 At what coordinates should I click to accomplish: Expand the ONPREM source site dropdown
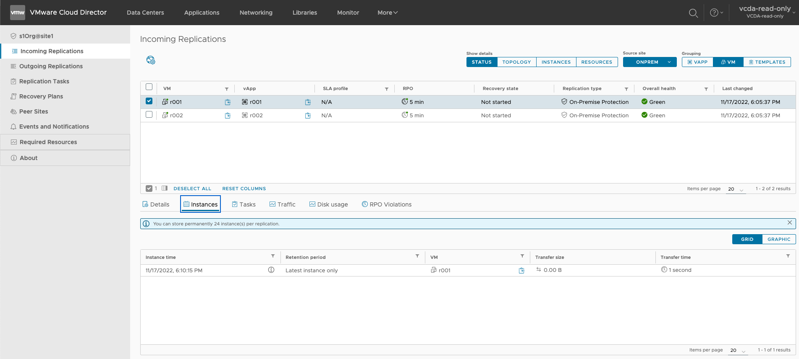click(x=650, y=62)
